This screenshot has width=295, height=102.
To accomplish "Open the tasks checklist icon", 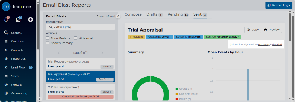I will click(18, 20).
